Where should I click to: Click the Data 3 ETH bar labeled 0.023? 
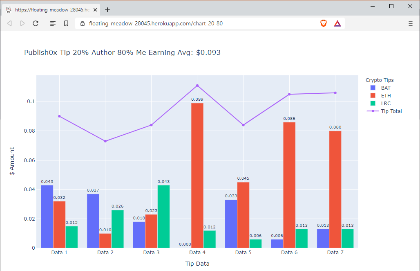coord(151,231)
